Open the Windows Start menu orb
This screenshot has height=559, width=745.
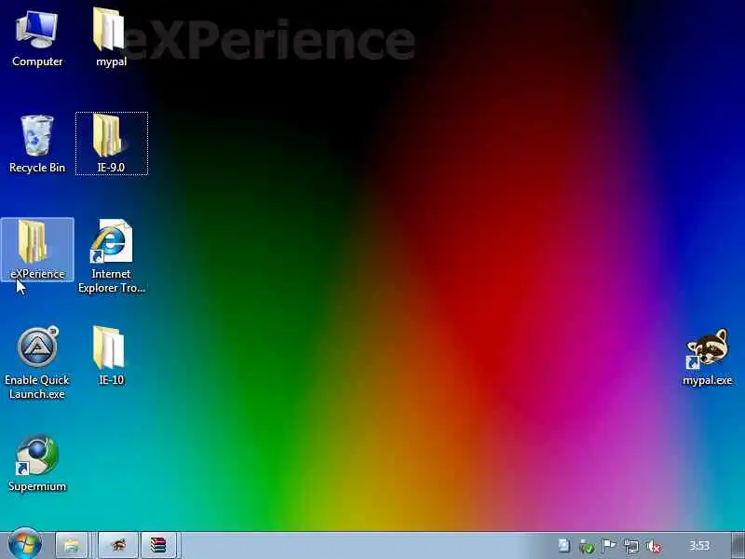[25, 545]
